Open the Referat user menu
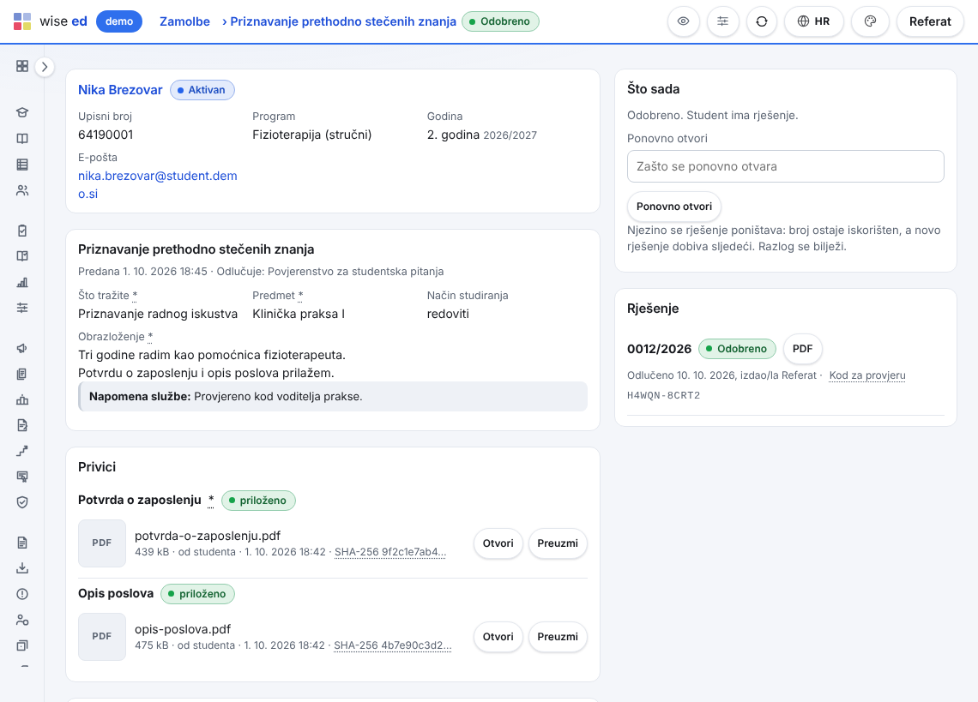The image size is (978, 702). tap(930, 21)
